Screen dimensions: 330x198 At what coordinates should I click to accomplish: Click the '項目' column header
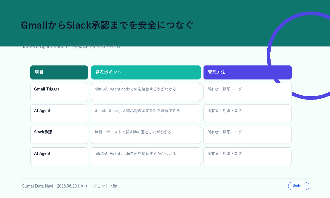pyautogui.click(x=59, y=72)
